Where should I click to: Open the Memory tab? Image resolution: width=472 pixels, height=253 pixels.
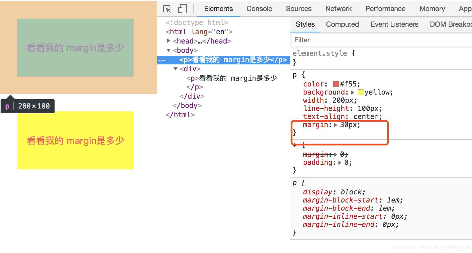tap(432, 9)
